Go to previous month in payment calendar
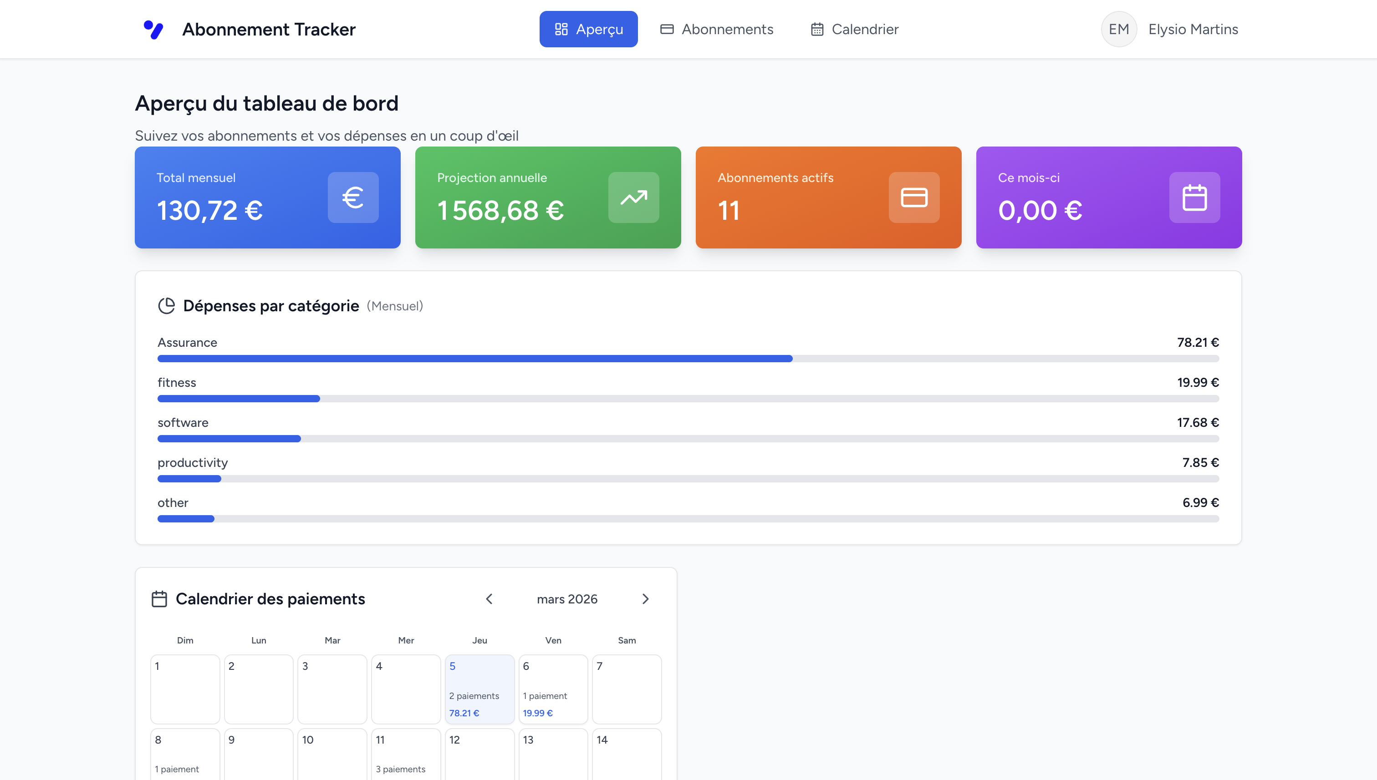Viewport: 1377px width, 780px height. pos(489,599)
